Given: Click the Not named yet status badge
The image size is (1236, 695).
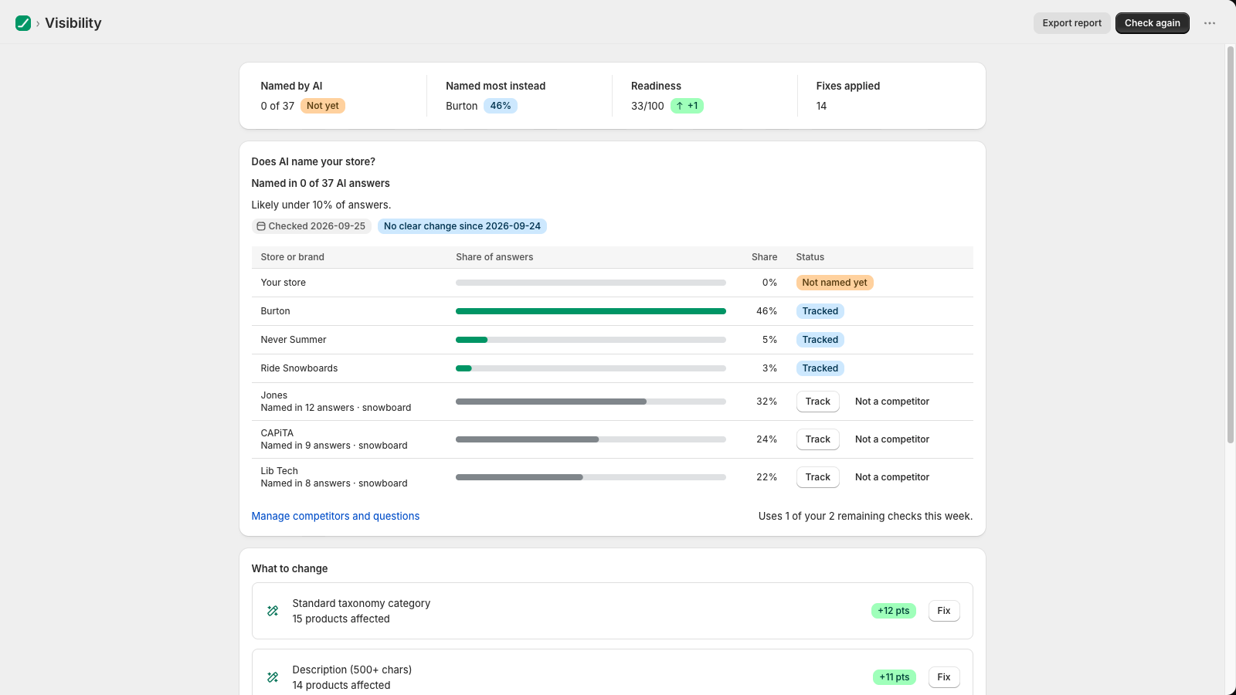Looking at the screenshot, I should pyautogui.click(x=834, y=283).
